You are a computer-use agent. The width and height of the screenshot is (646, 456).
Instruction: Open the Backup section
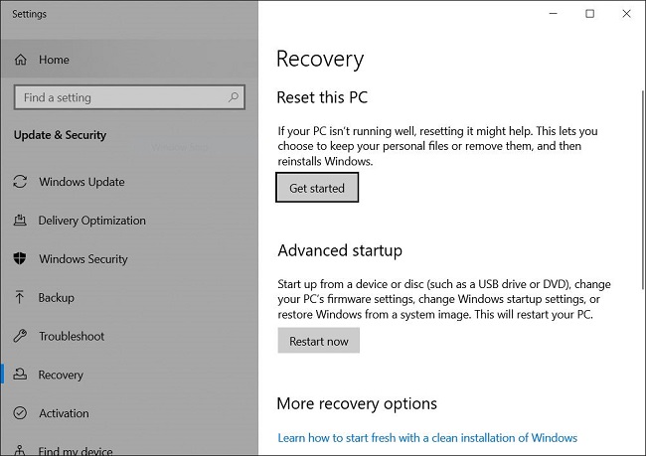(x=129, y=297)
